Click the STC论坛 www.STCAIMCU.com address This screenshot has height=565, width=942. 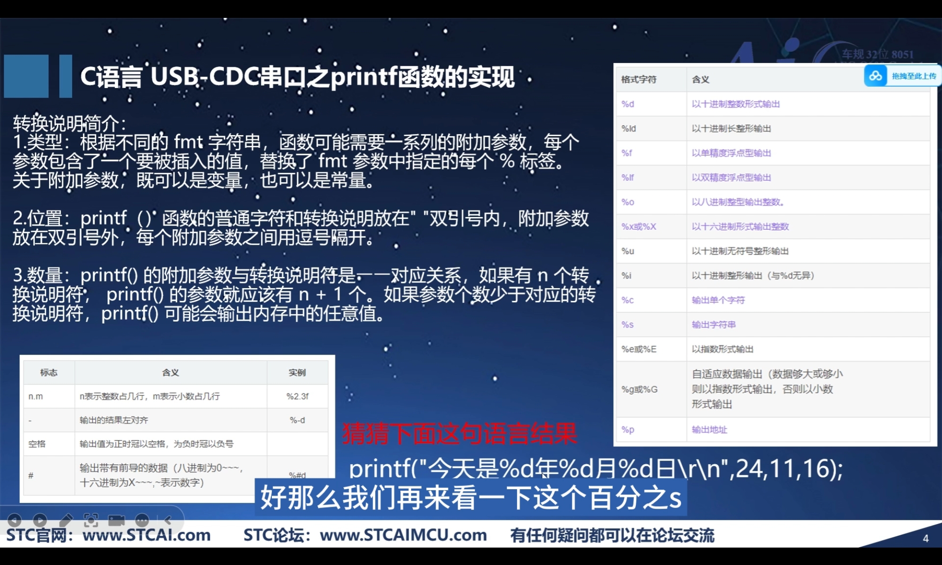(365, 535)
